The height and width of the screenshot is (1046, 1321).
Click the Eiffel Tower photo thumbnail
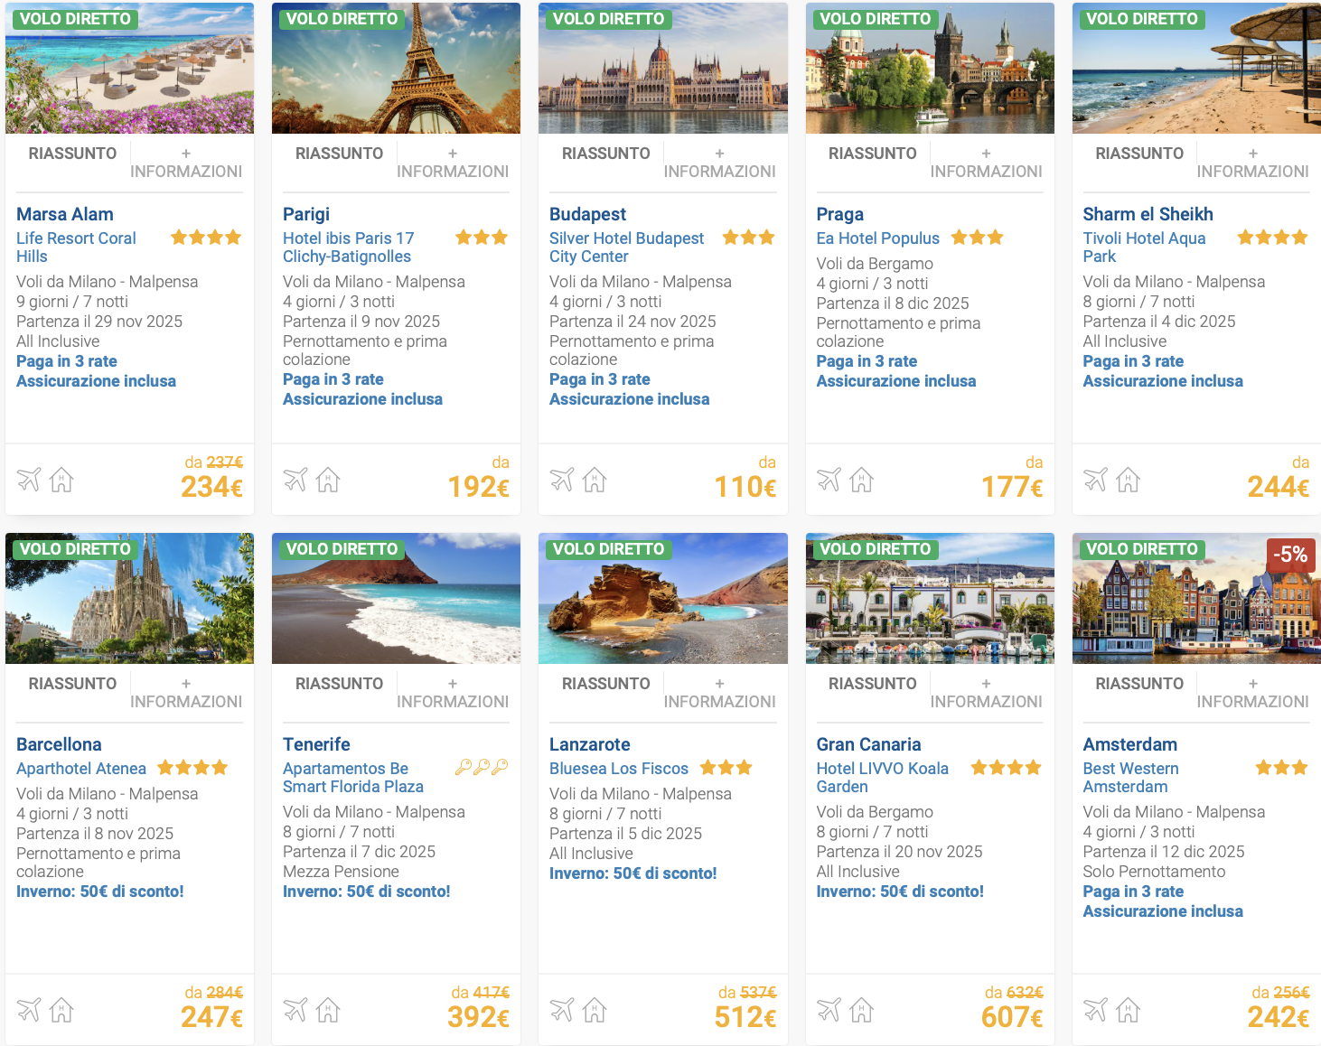tap(396, 69)
